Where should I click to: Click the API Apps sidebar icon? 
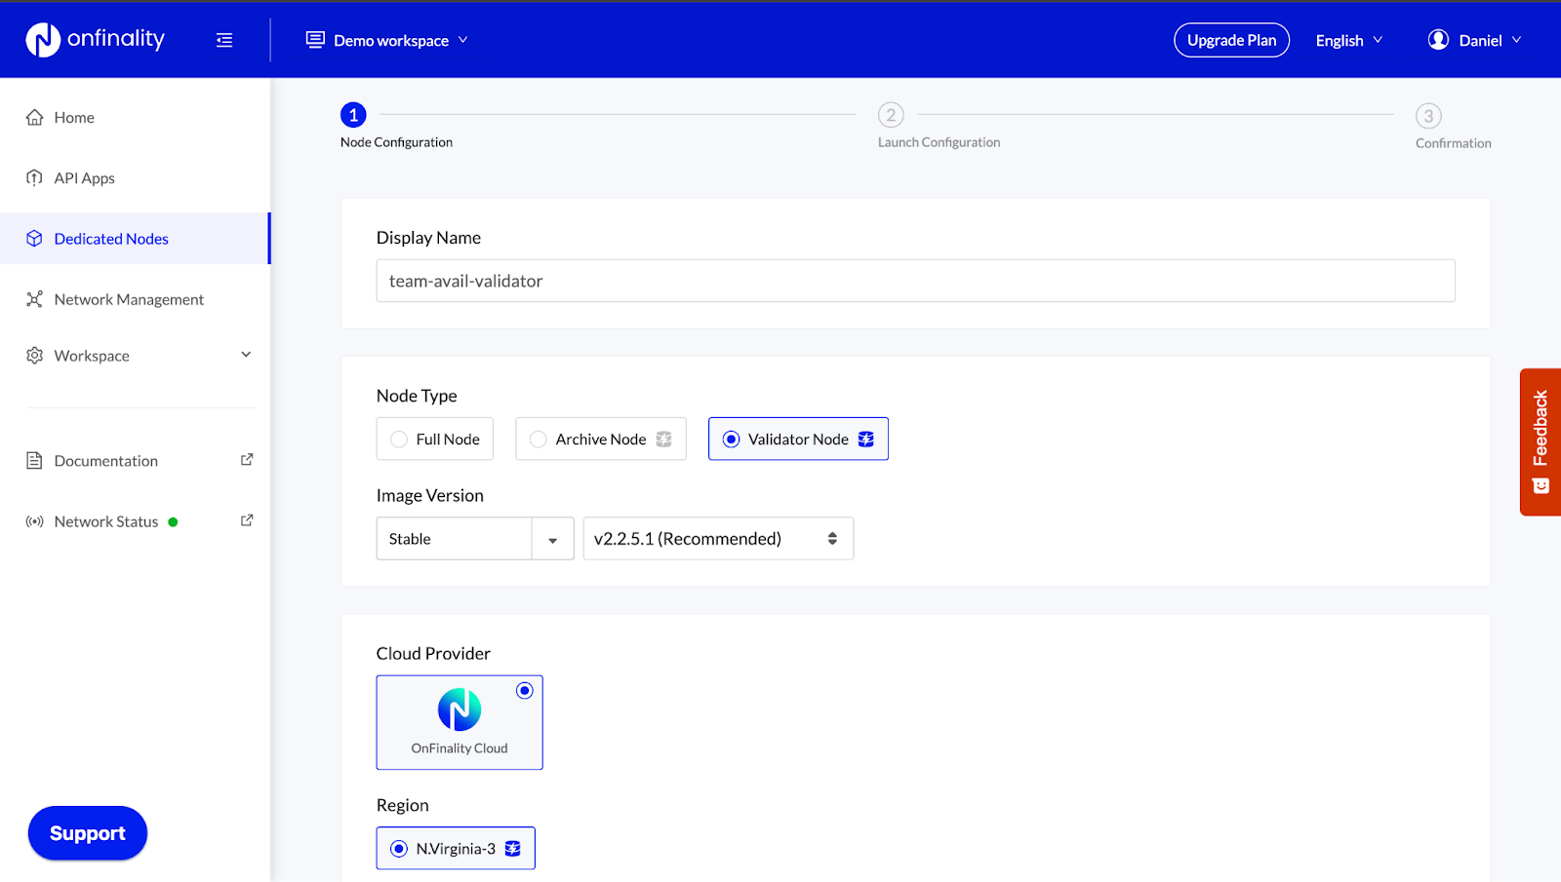click(x=35, y=178)
